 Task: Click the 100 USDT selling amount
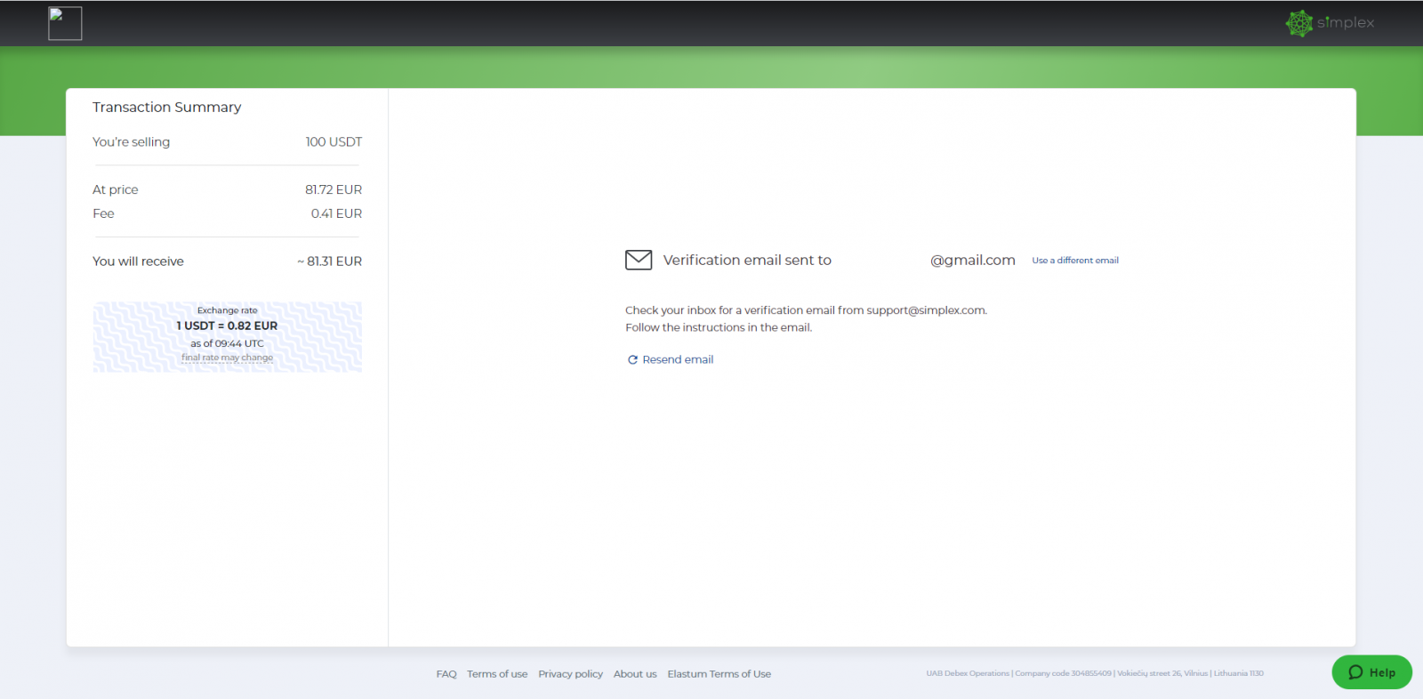(x=334, y=142)
